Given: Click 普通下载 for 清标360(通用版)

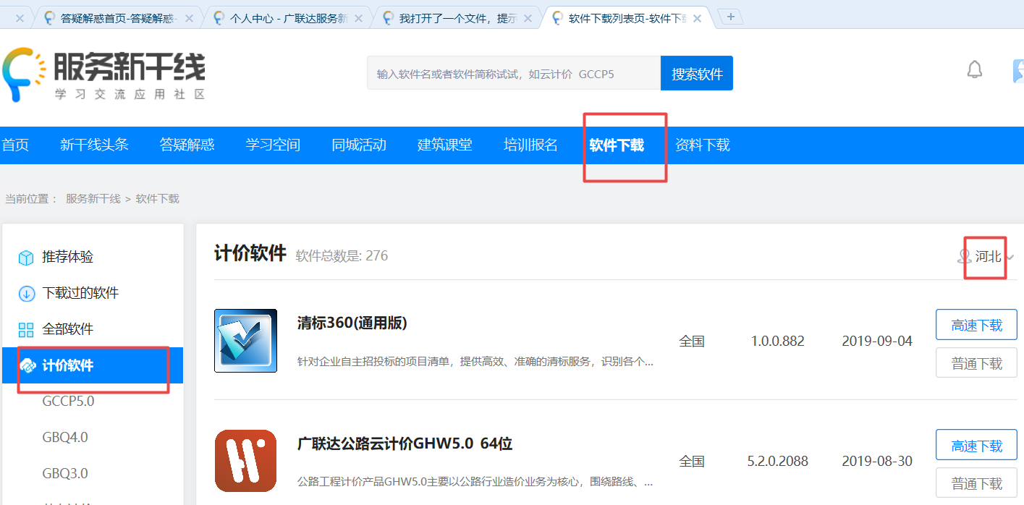Looking at the screenshot, I should tap(976, 363).
